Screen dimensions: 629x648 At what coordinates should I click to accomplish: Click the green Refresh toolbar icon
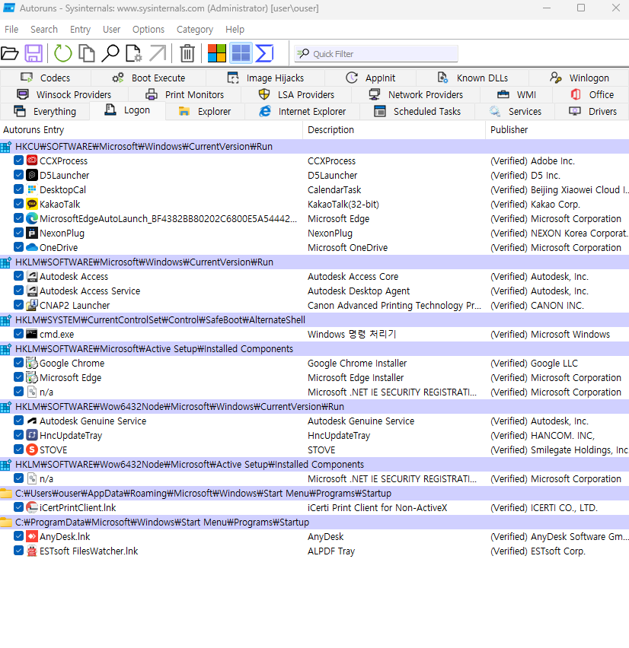63,54
